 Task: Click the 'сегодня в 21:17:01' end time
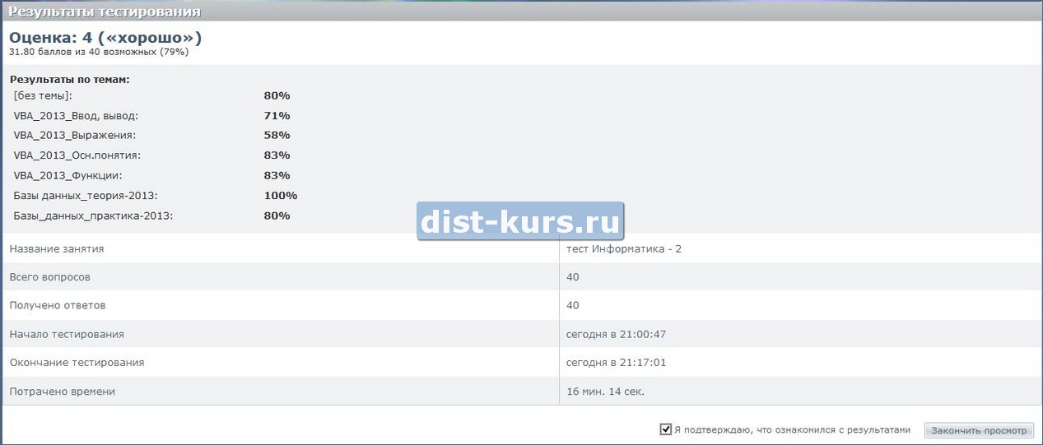(x=616, y=362)
